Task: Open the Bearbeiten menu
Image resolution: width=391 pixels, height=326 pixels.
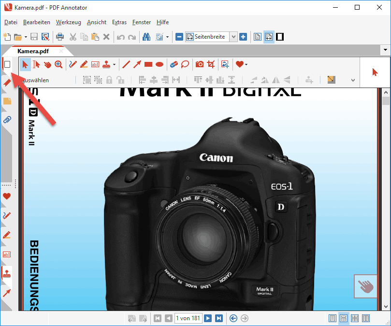Action: 37,22
